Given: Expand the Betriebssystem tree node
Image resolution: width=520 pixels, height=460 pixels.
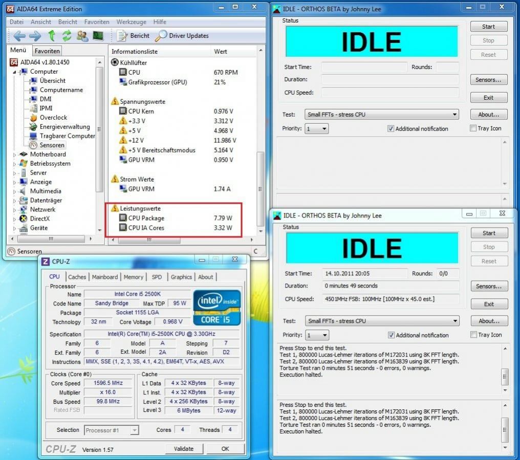Looking at the screenshot, I should point(14,164).
